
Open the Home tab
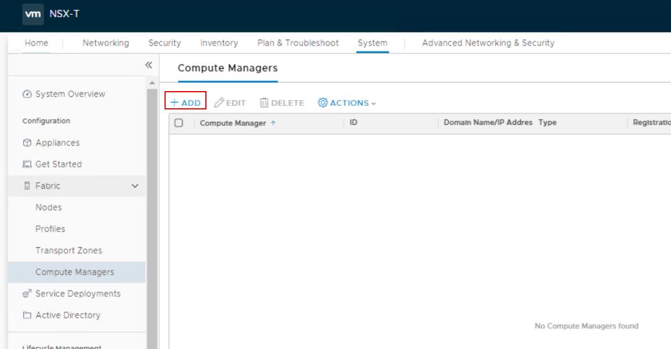pyautogui.click(x=36, y=43)
